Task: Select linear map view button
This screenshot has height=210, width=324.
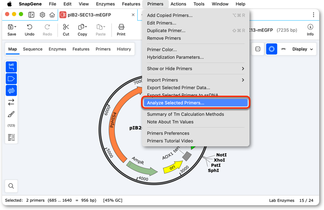Action: (x=283, y=49)
